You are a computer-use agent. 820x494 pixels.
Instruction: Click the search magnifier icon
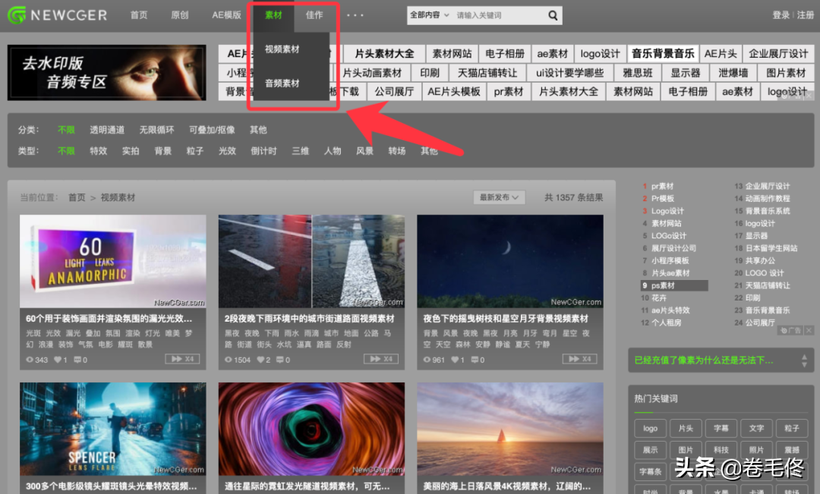[552, 14]
